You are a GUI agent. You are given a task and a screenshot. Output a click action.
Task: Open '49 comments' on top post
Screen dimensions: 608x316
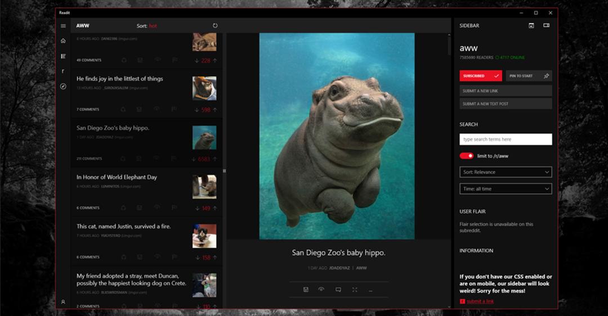[x=89, y=60]
